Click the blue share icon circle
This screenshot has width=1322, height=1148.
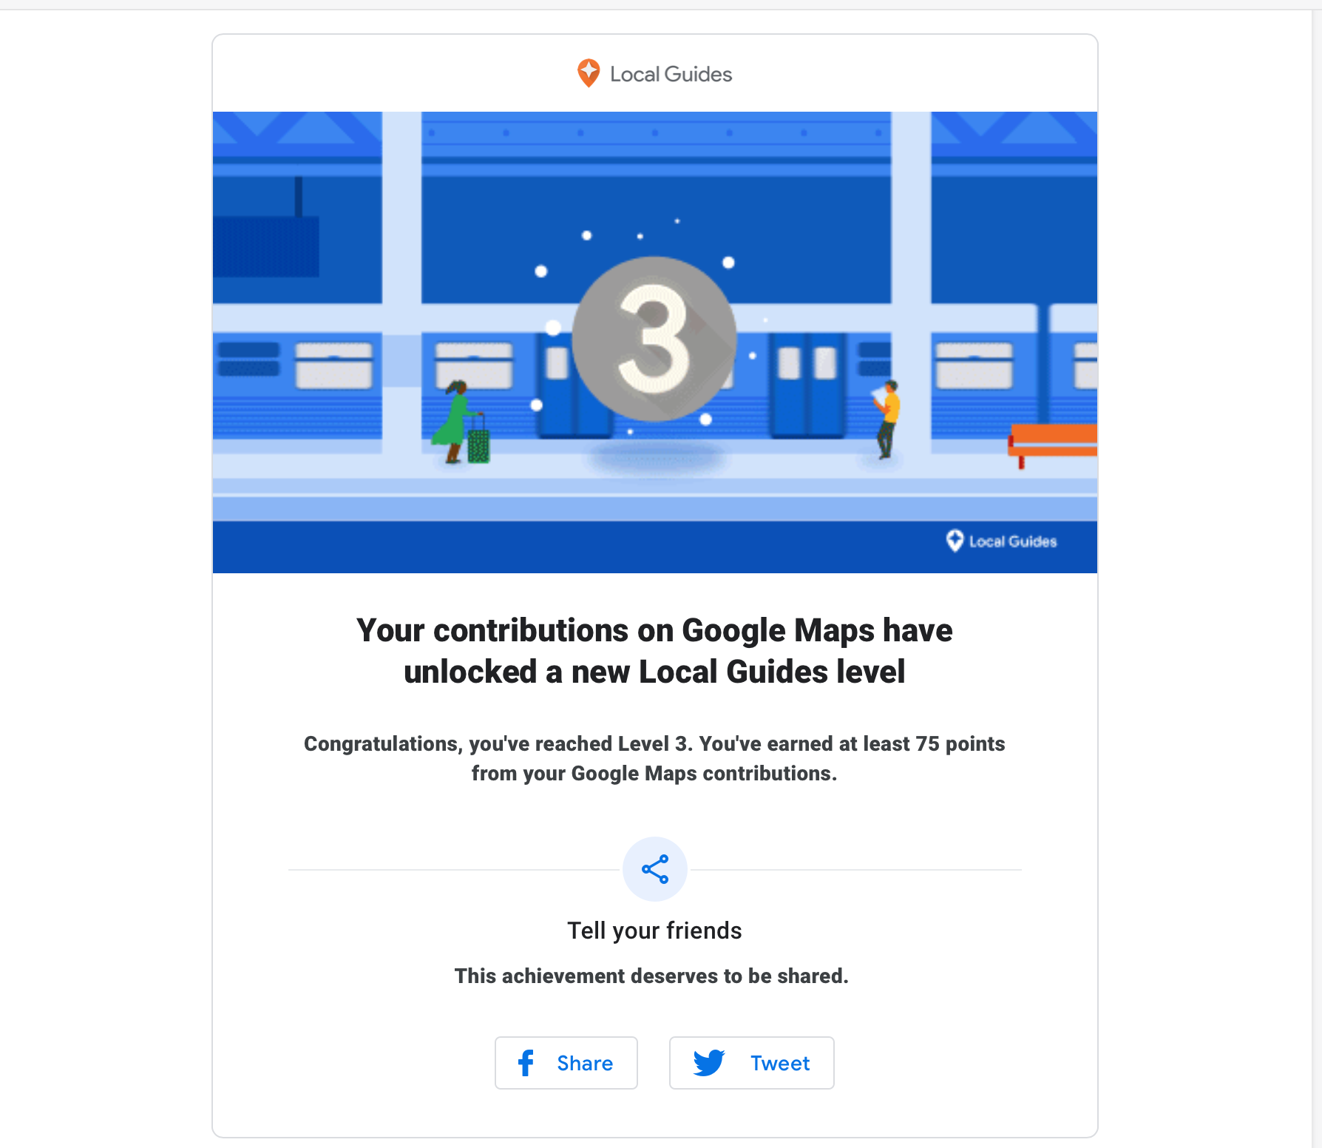tap(655, 869)
